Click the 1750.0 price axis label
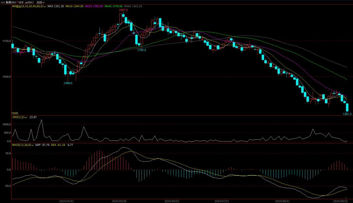 (x=6, y=41)
